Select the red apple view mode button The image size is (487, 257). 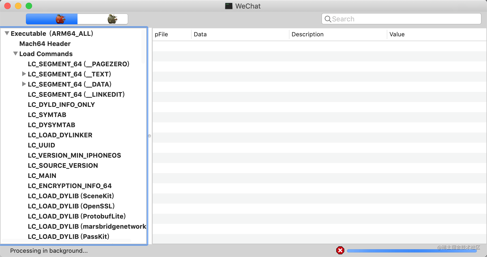click(52, 19)
